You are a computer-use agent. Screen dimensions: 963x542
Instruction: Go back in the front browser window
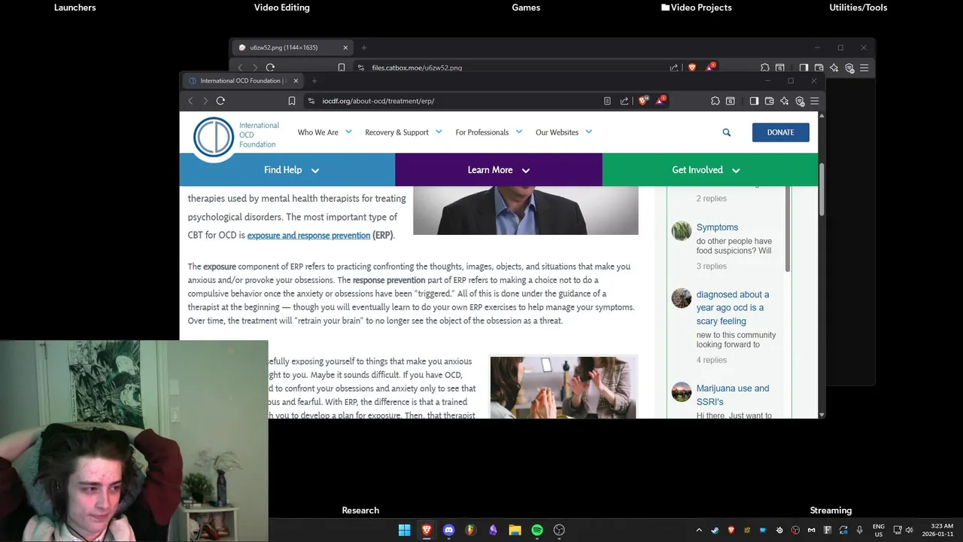190,101
